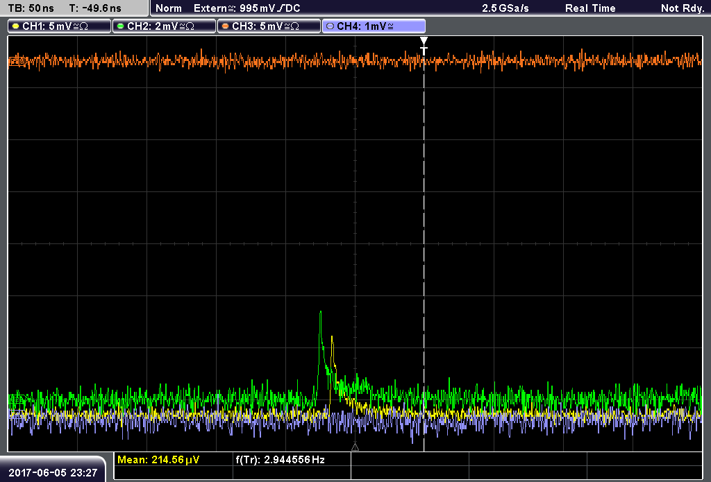711x482 pixels.
Task: Click the Norm trigger mode label
Action: pos(169,8)
